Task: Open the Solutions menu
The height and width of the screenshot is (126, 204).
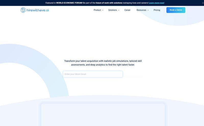Action: (x=112, y=10)
